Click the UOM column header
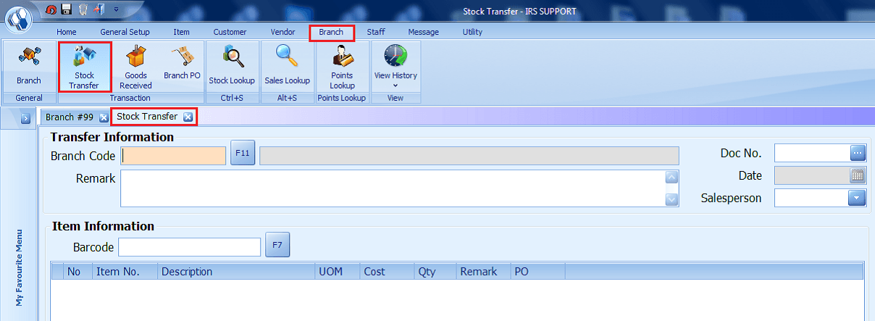Image resolution: width=875 pixels, height=321 pixels. 338,272
